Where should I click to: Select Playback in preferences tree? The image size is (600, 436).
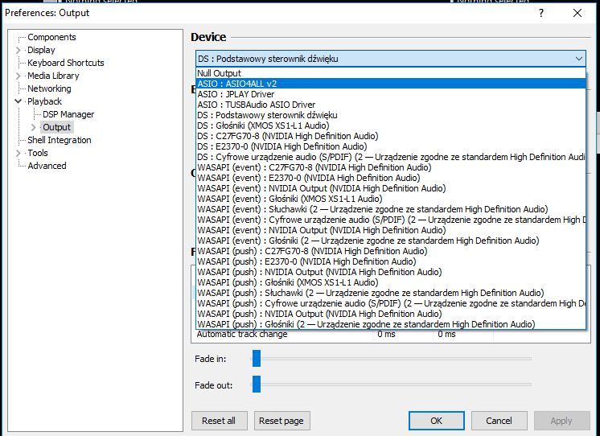tap(44, 101)
